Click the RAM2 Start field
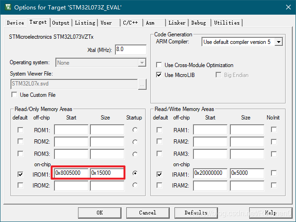Screen dimensions: 296x222 210,142
